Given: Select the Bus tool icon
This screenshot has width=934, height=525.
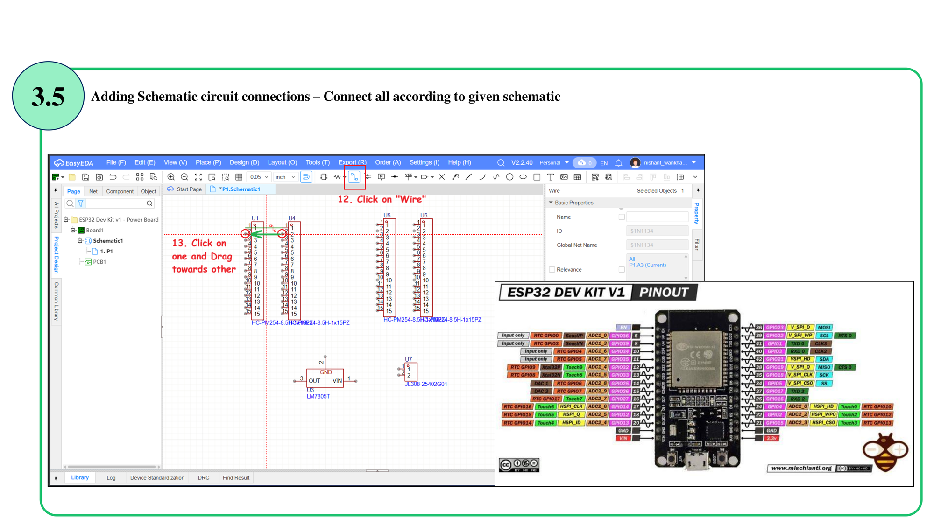Looking at the screenshot, I should click(368, 177).
